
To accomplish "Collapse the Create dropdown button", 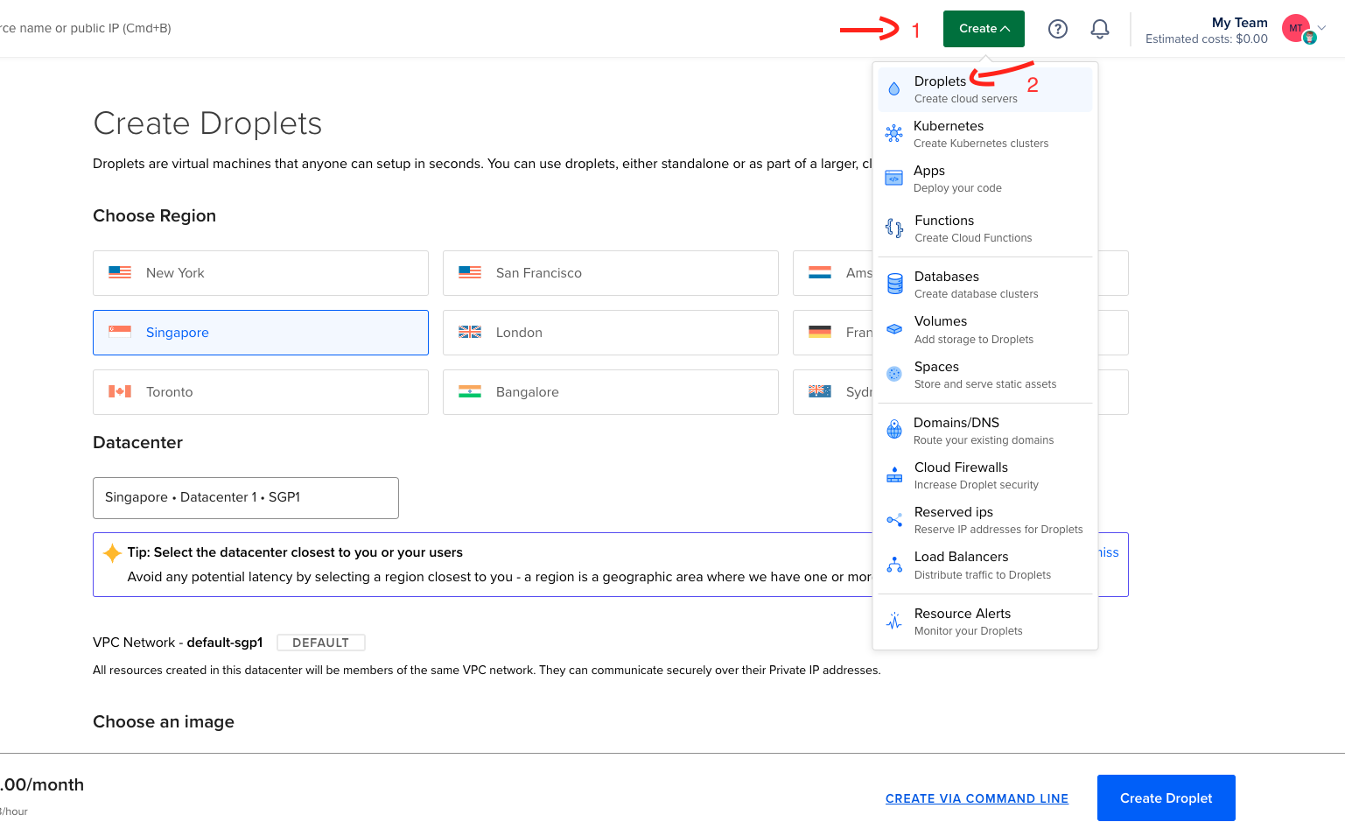I will pos(984,29).
